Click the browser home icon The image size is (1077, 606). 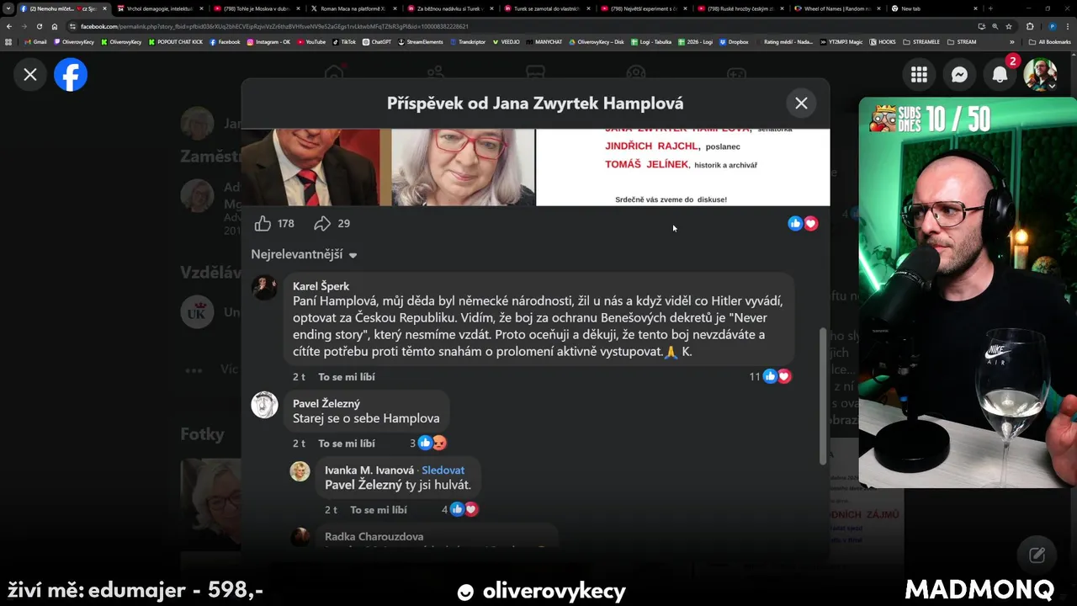tap(54, 26)
